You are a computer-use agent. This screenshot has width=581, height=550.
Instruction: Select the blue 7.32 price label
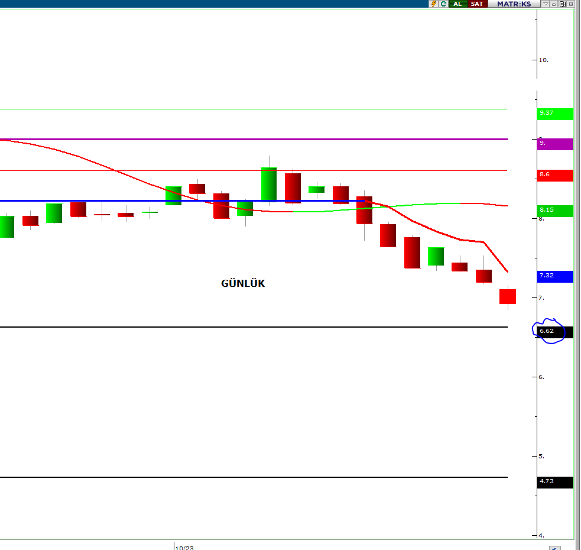(554, 276)
